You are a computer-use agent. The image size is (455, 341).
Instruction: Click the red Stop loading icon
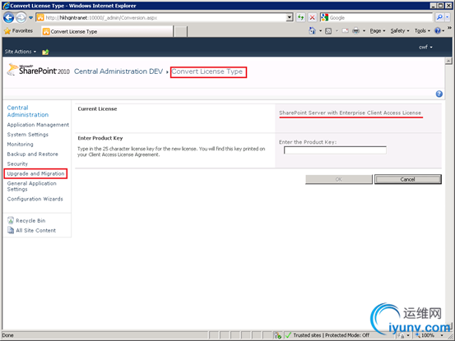click(x=312, y=18)
